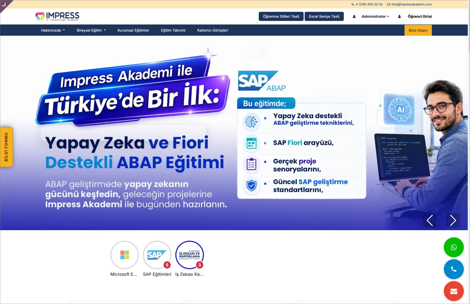470x304 pixels.
Task: Click the Bize Ulaşın button
Action: tap(418, 30)
